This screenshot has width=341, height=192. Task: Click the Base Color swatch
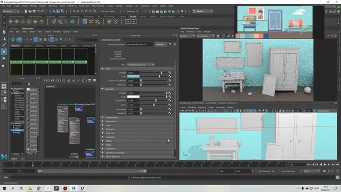(133, 76)
